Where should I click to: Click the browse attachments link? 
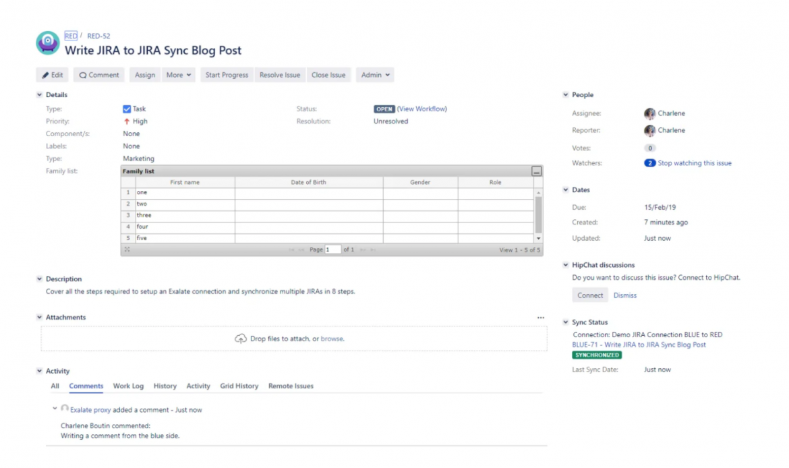332,339
